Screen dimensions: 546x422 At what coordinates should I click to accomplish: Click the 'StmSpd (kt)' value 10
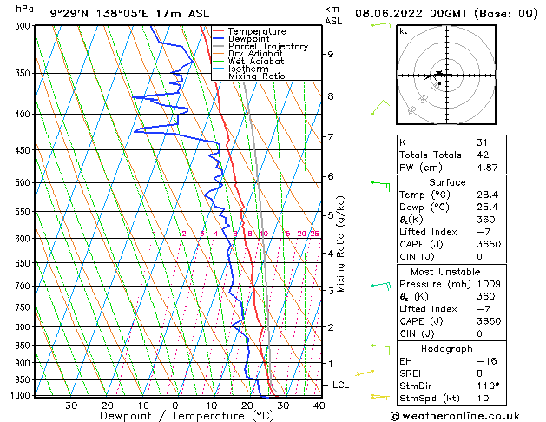[x=483, y=399]
